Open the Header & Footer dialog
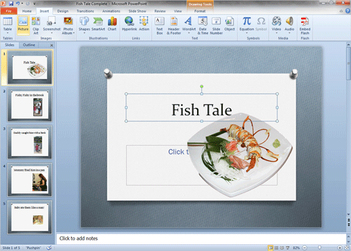Viewport: 351px width, 251px height. (173, 25)
